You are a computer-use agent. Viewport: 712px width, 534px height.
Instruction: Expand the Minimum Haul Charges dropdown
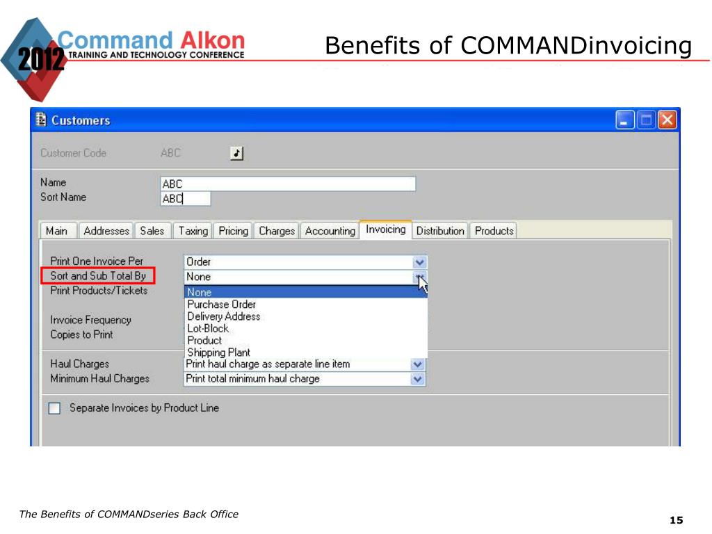(x=418, y=379)
